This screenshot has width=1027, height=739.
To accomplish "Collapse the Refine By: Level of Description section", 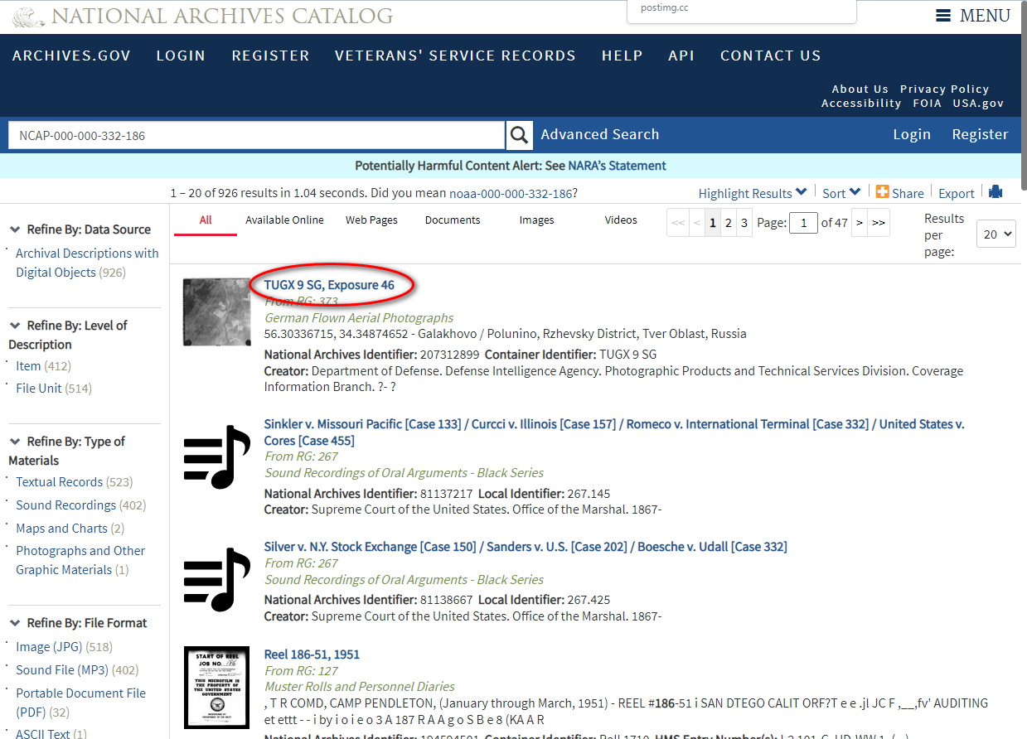I will [x=15, y=326].
